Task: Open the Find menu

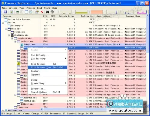Action: [x=40, y=8]
